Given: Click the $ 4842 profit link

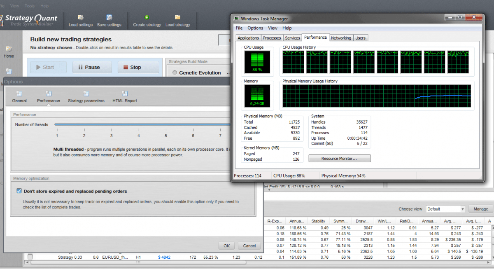Looking at the screenshot, I should click(x=164, y=257).
